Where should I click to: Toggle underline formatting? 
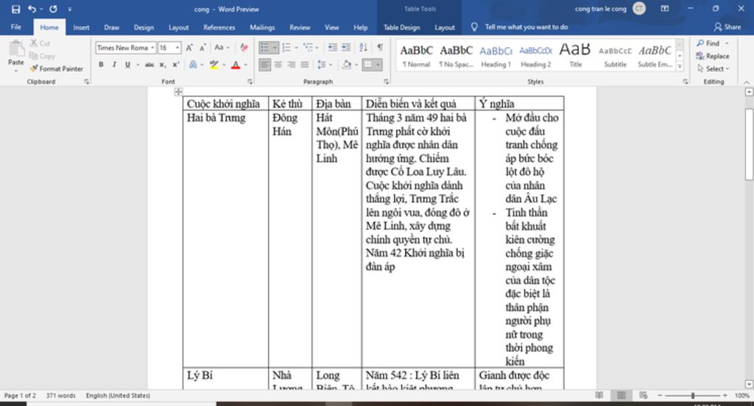tap(127, 65)
